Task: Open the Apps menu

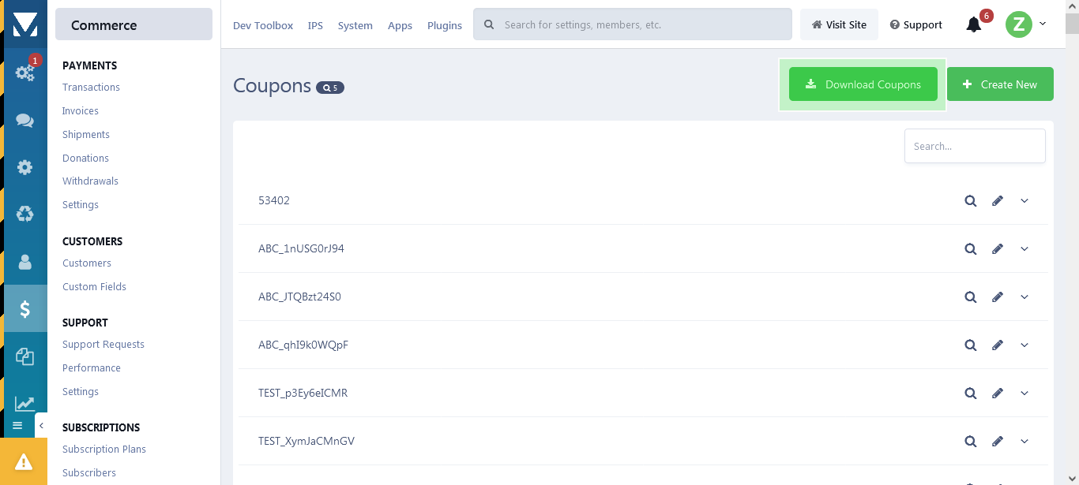Action: tap(400, 25)
